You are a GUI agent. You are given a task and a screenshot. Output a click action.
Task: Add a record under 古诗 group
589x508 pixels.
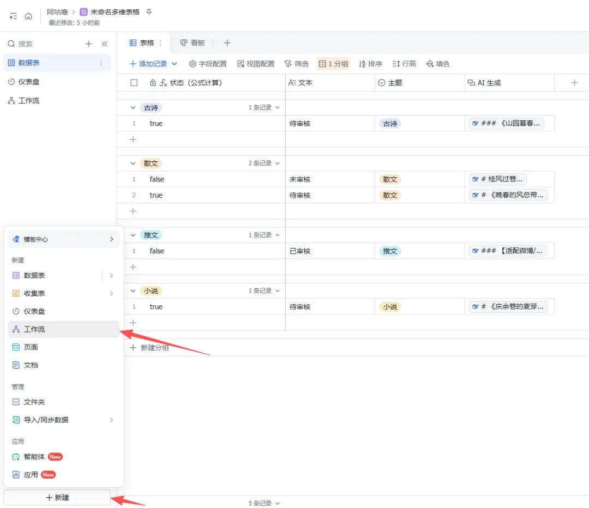tap(133, 140)
